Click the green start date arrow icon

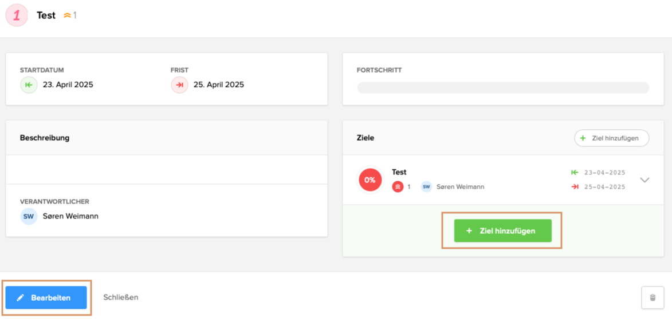coord(29,85)
